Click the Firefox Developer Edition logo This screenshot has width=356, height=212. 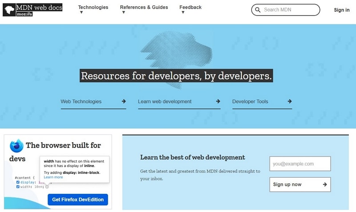pos(16,146)
